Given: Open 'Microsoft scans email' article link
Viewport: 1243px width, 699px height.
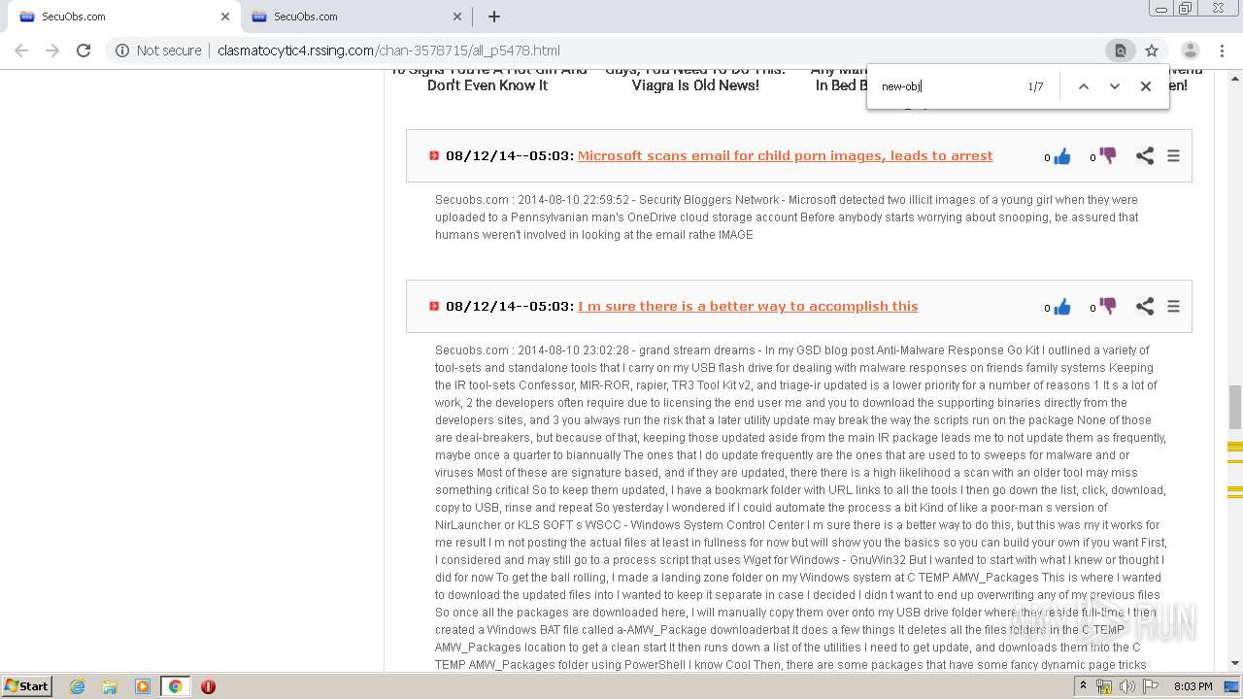Looking at the screenshot, I should click(x=785, y=155).
